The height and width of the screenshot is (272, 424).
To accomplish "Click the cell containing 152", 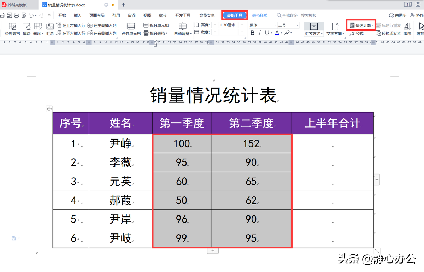I will tap(251, 143).
